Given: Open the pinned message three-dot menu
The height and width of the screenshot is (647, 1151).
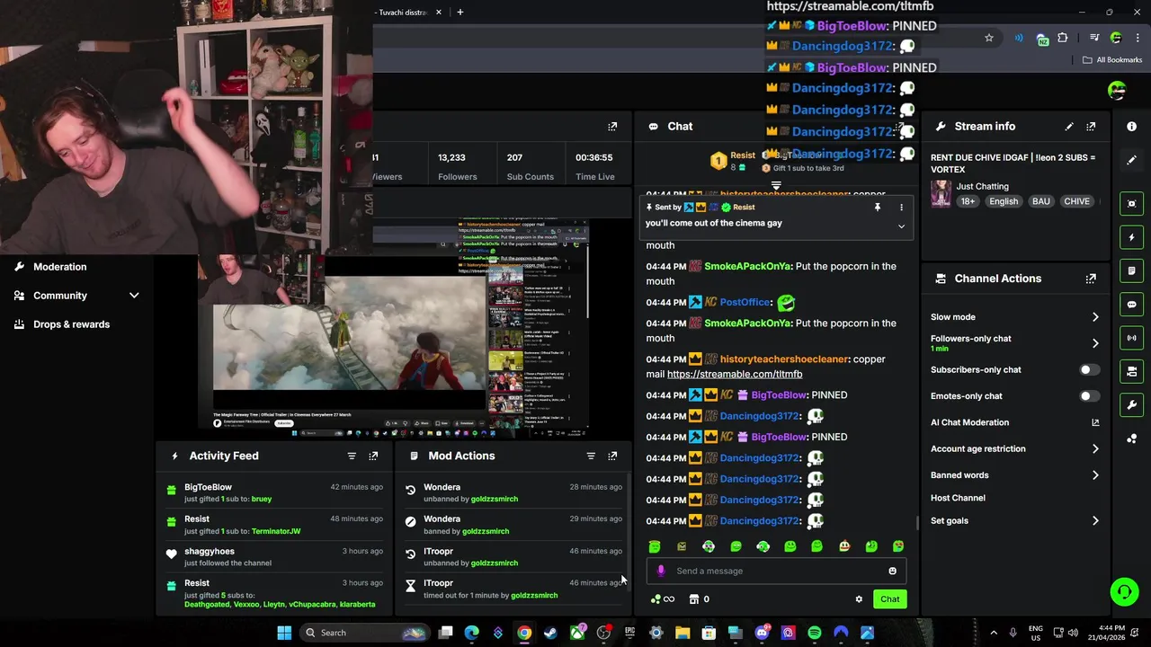Looking at the screenshot, I should 901,208.
